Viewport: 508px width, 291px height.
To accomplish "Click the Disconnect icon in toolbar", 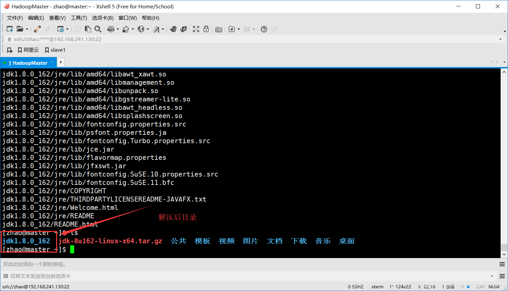I will [48, 29].
